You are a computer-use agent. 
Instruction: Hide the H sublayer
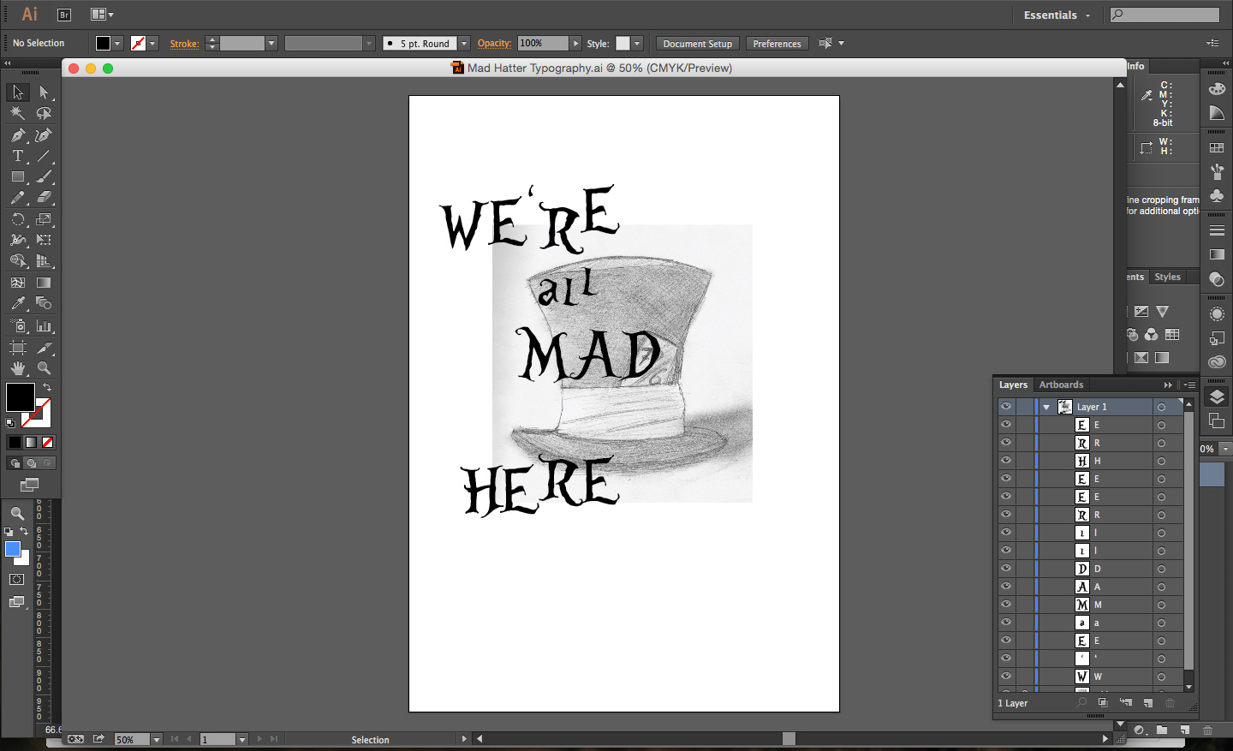tap(1006, 461)
